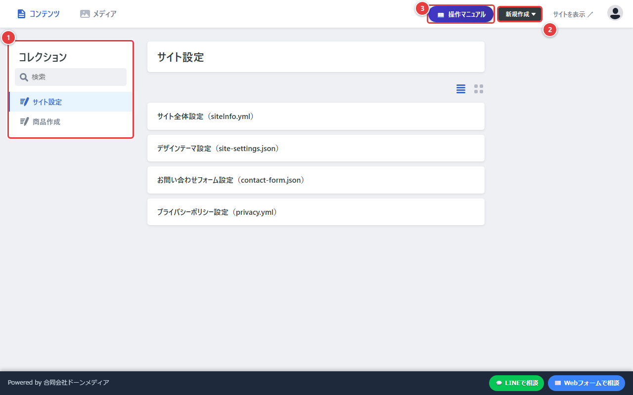
Task: Click the Webフォームで相談 button
Action: coord(587,383)
